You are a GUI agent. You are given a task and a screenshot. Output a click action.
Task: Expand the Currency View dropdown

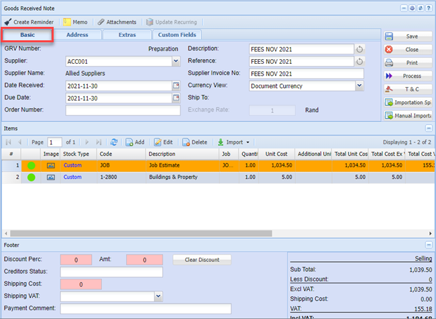click(x=360, y=86)
